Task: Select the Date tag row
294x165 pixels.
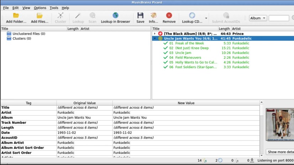Action: coord(130,133)
